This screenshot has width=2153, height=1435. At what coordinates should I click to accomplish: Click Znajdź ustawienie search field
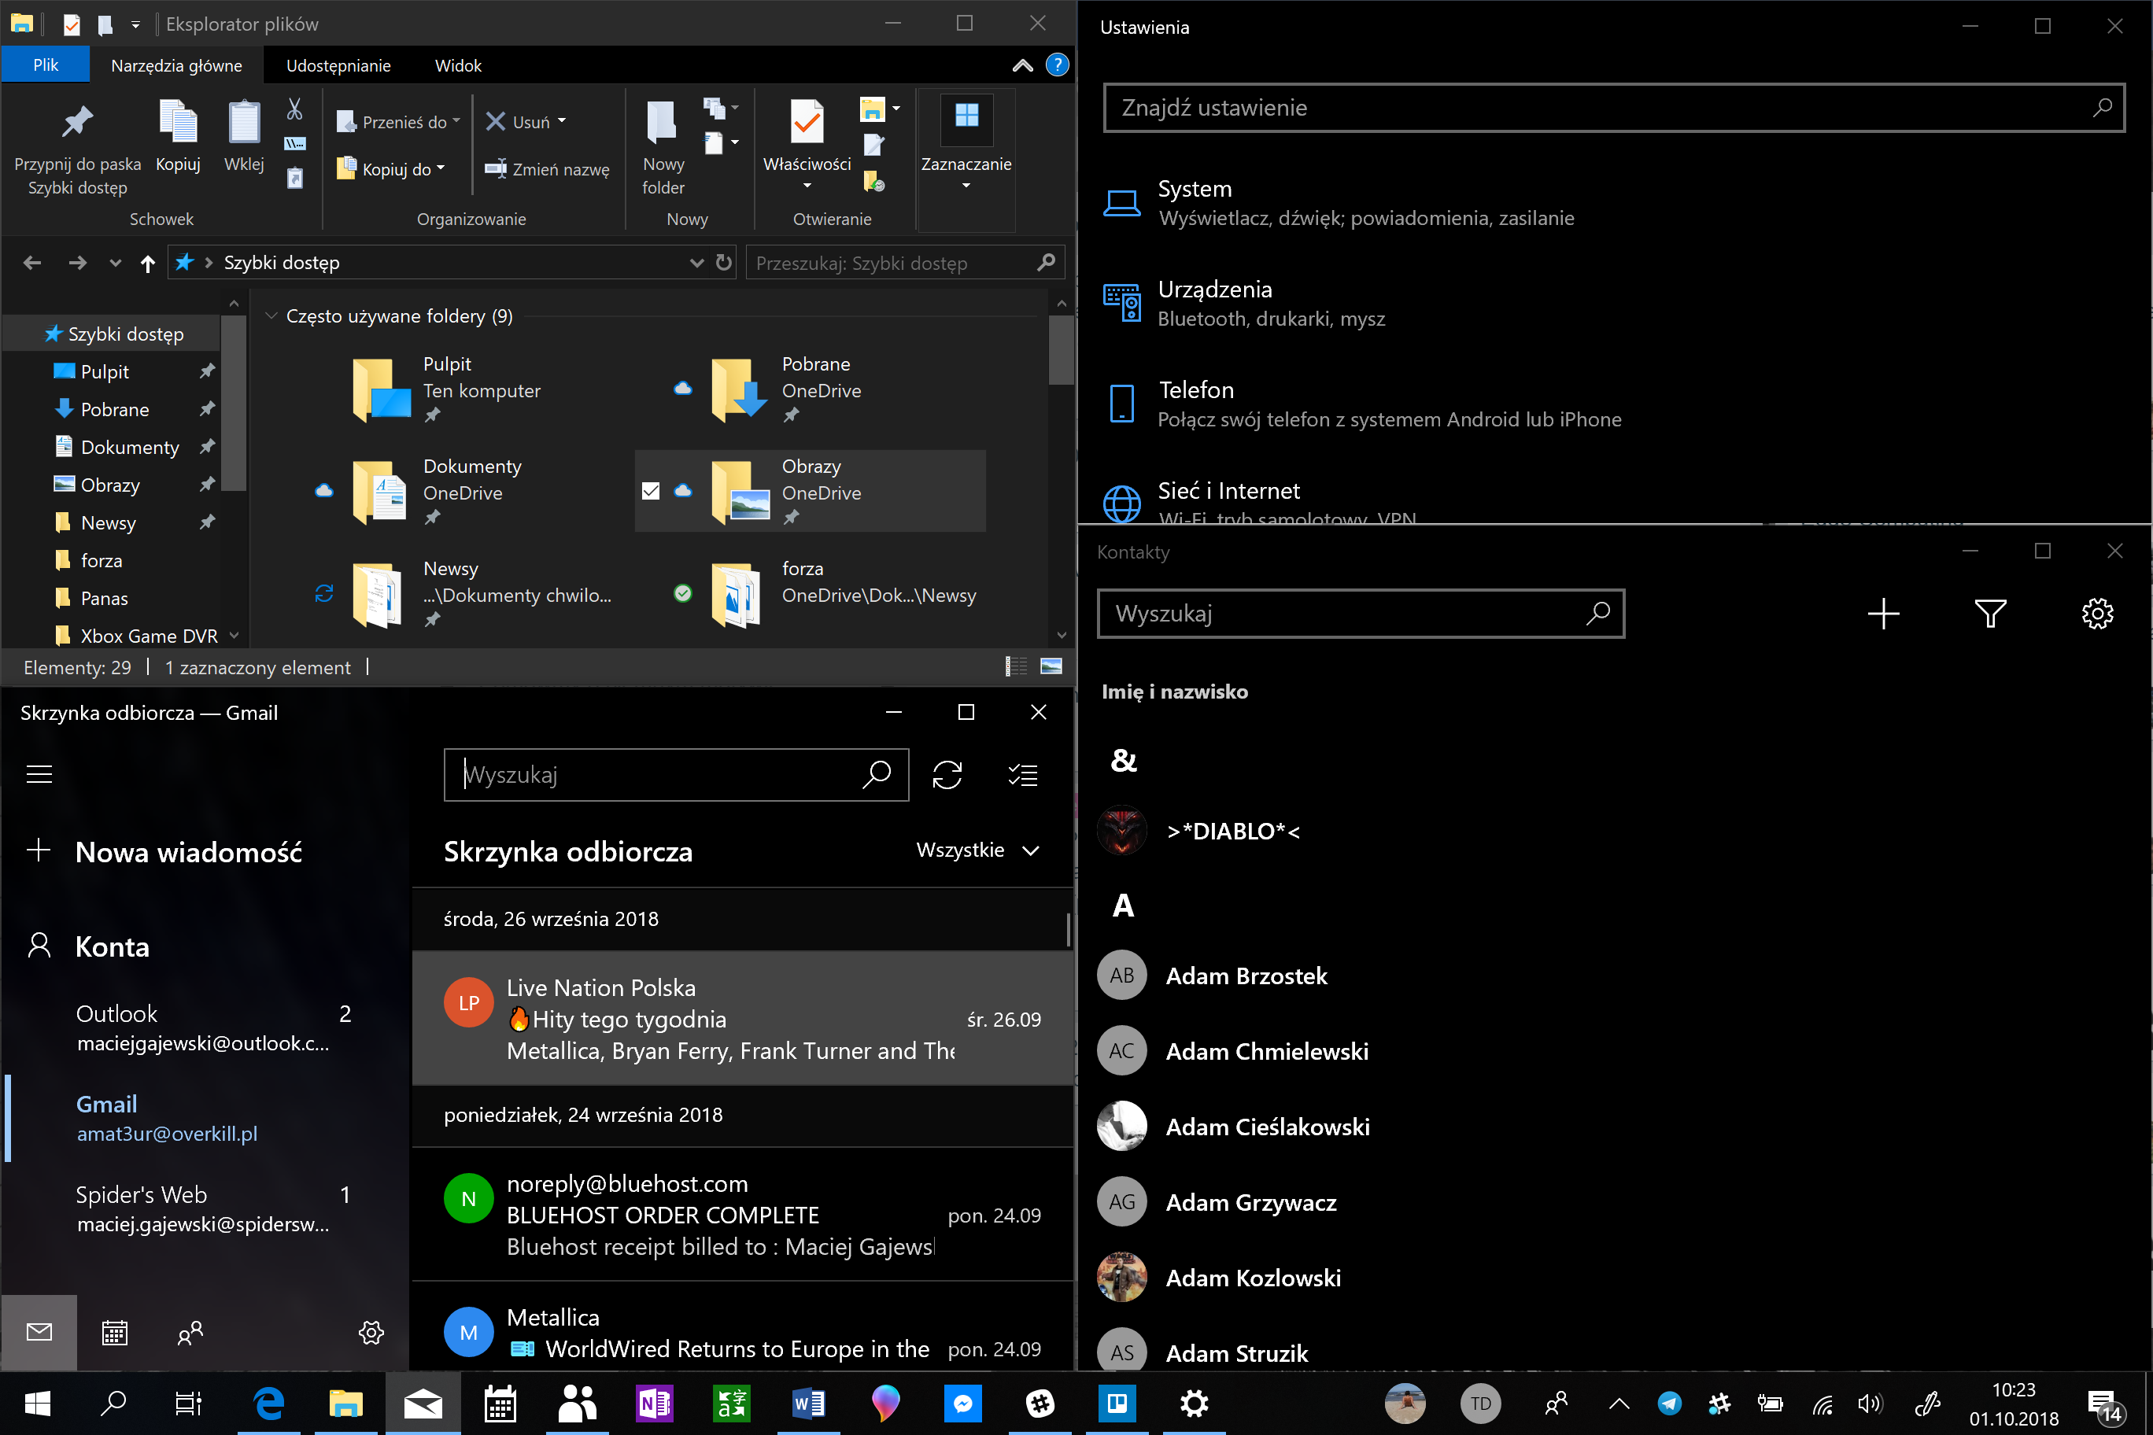point(1613,107)
